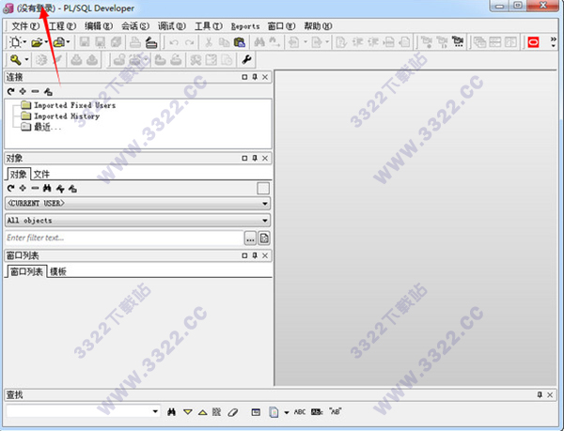564x431 pixels.
Task: Open the 帮助 menu
Action: (x=318, y=26)
